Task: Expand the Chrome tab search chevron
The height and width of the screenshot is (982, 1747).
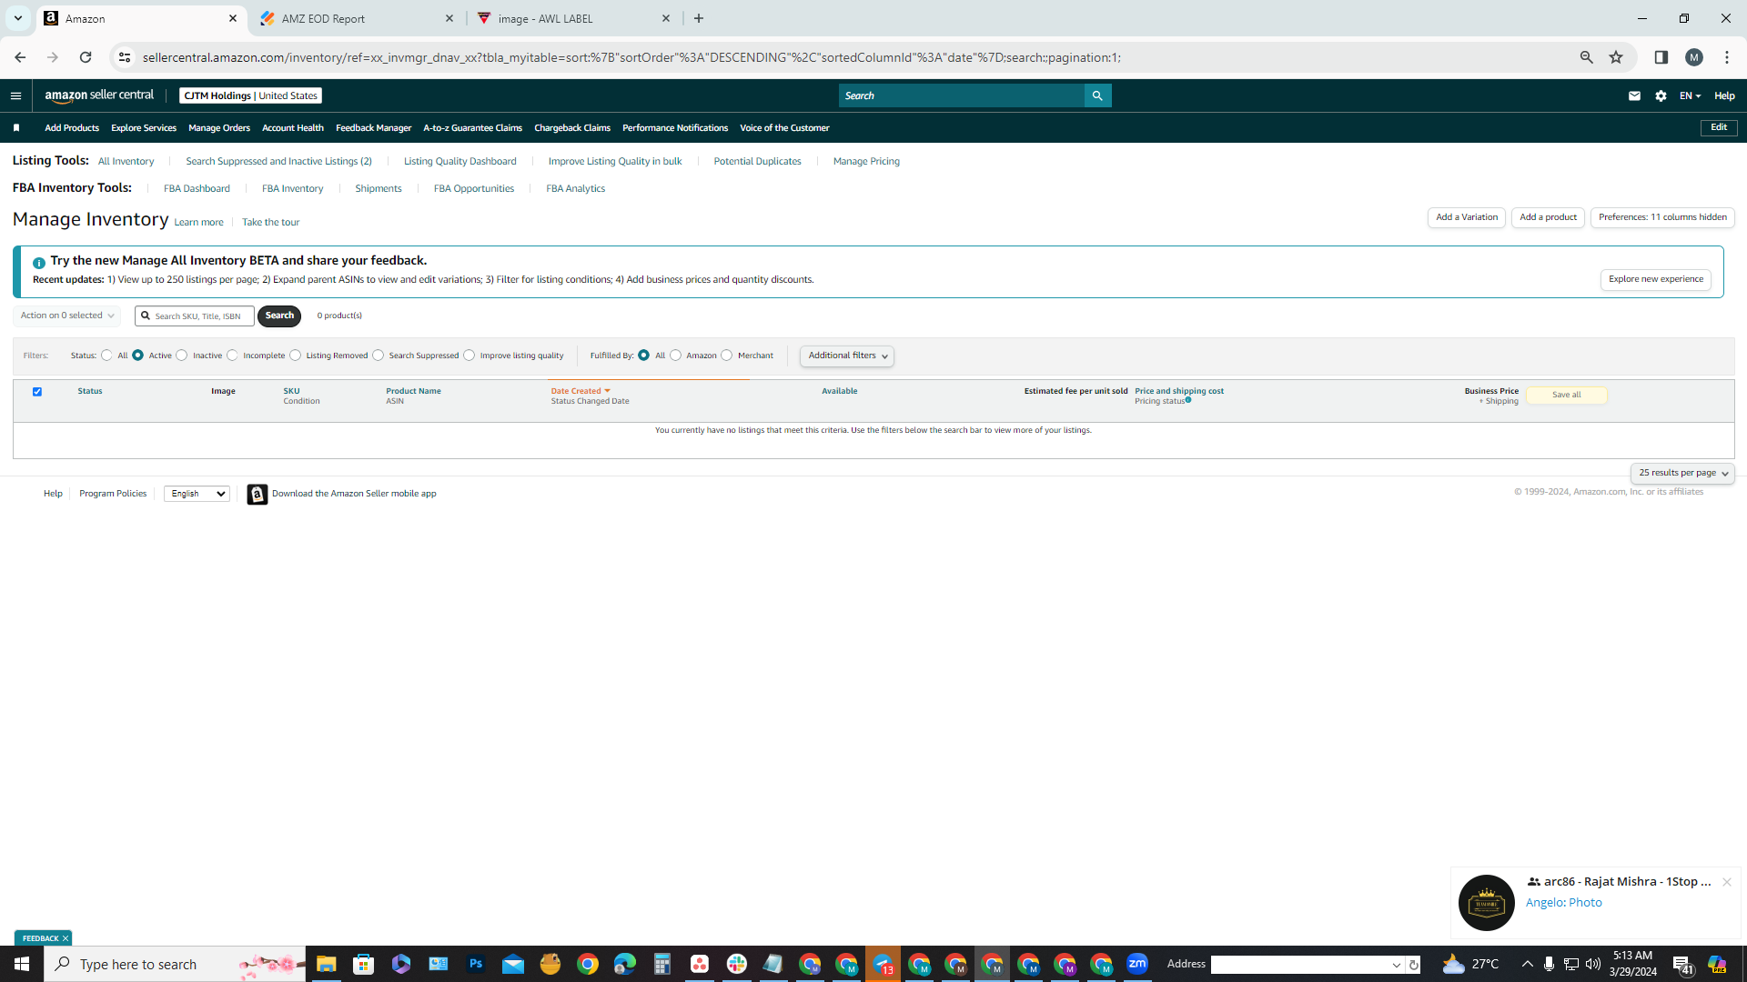Action: [x=17, y=18]
